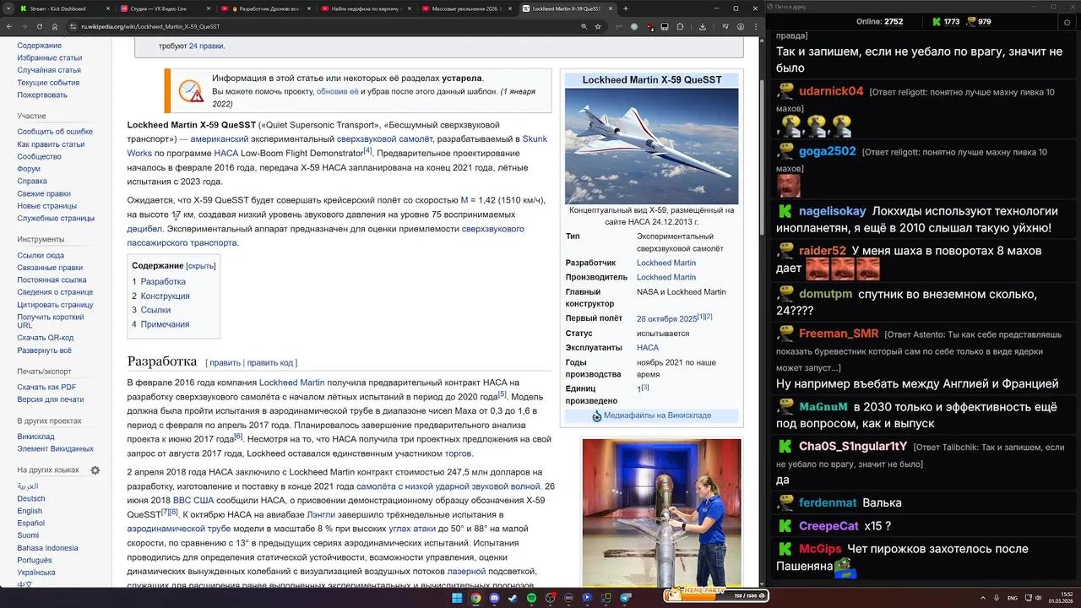Click the zoom magnifier icon in address bar
This screenshot has height=608, width=1081.
[584, 26]
